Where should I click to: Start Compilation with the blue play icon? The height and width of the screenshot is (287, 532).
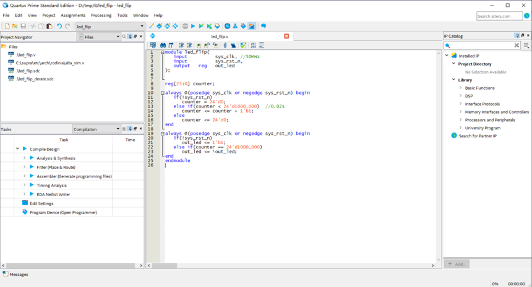[x=193, y=26]
